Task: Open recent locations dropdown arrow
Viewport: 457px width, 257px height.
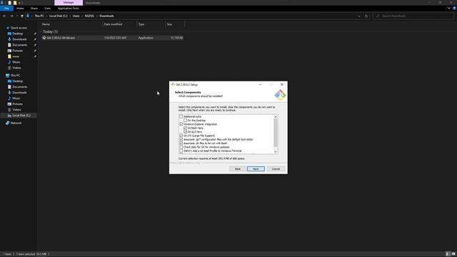Action: click(x=17, y=16)
